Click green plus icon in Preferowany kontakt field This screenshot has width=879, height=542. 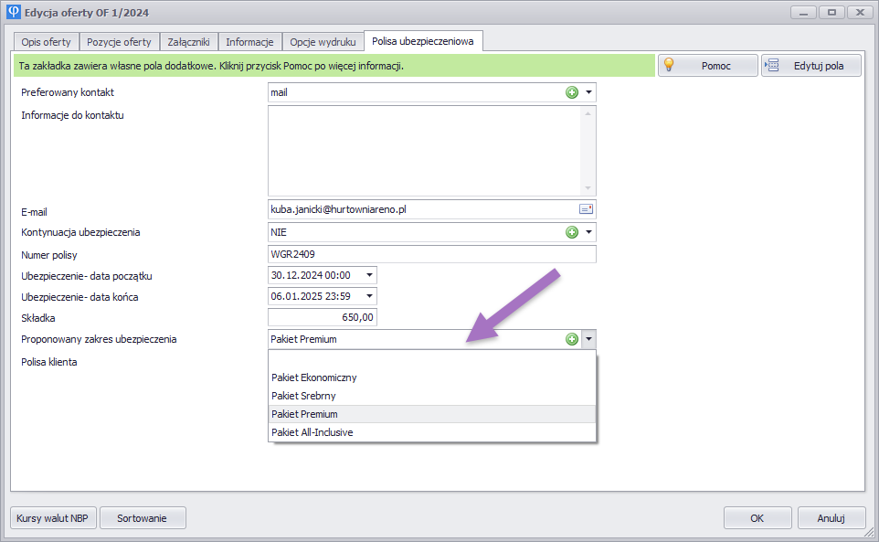(x=572, y=92)
